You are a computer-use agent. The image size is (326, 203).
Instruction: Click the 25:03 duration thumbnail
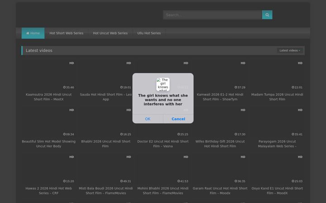[277, 169]
